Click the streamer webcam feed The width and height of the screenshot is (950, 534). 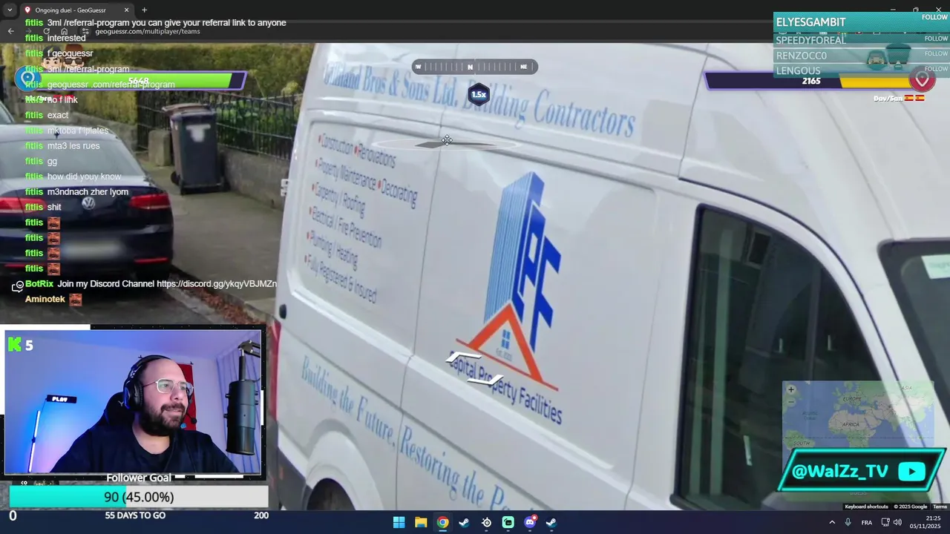(x=134, y=400)
